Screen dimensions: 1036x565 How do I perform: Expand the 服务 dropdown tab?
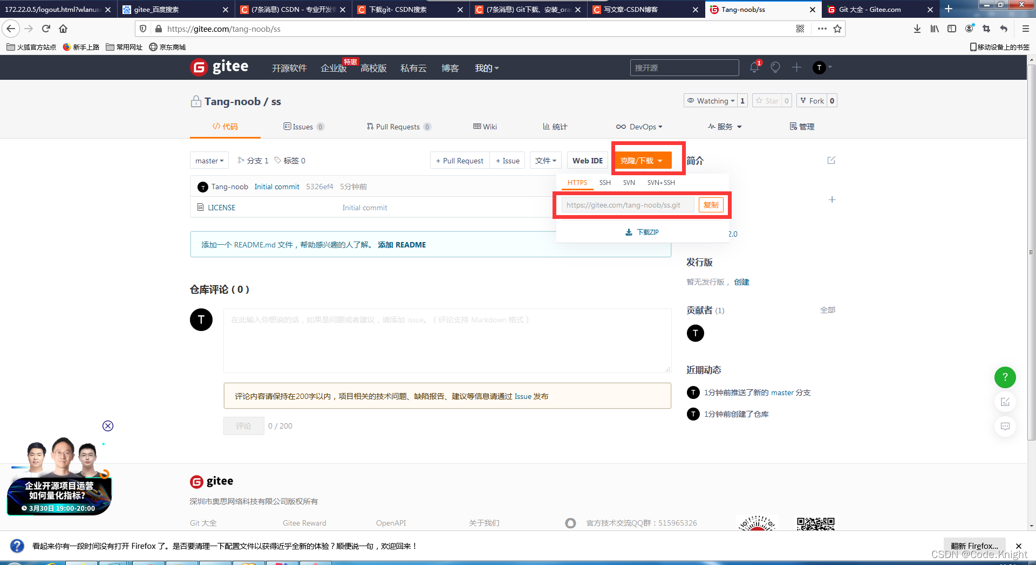coord(725,127)
